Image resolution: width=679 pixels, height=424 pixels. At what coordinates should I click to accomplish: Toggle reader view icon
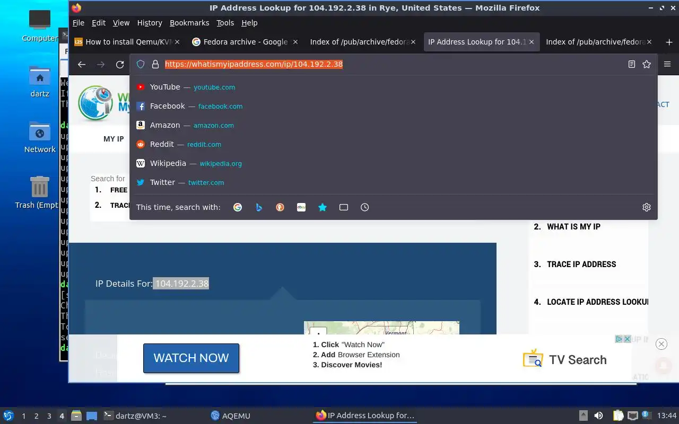coord(631,64)
